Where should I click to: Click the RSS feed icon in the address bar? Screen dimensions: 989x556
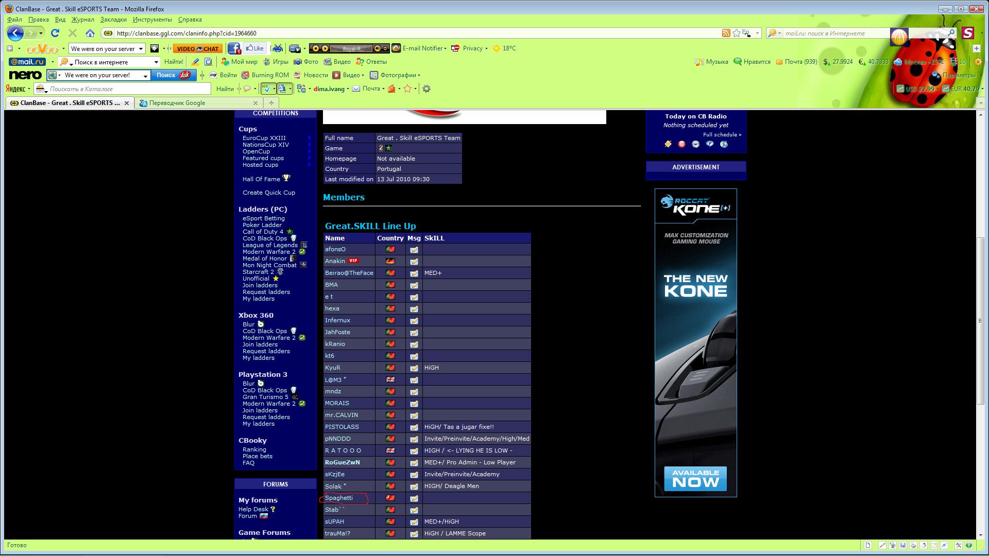[726, 33]
